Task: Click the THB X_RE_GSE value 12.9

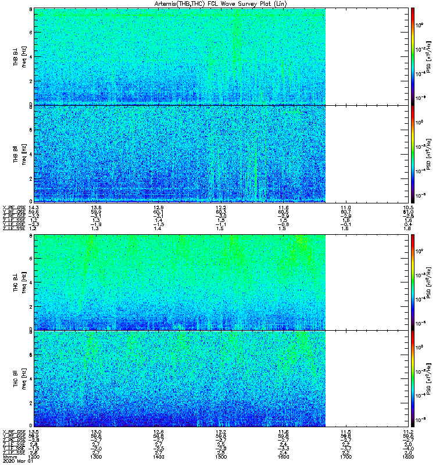Action: pos(158,208)
